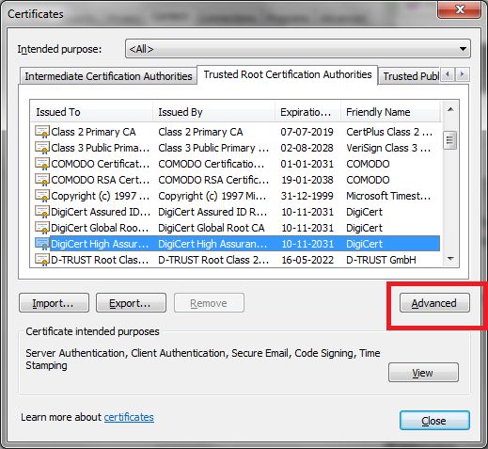Click certificate icon for Copyright (c) 1997 row

click(42, 196)
